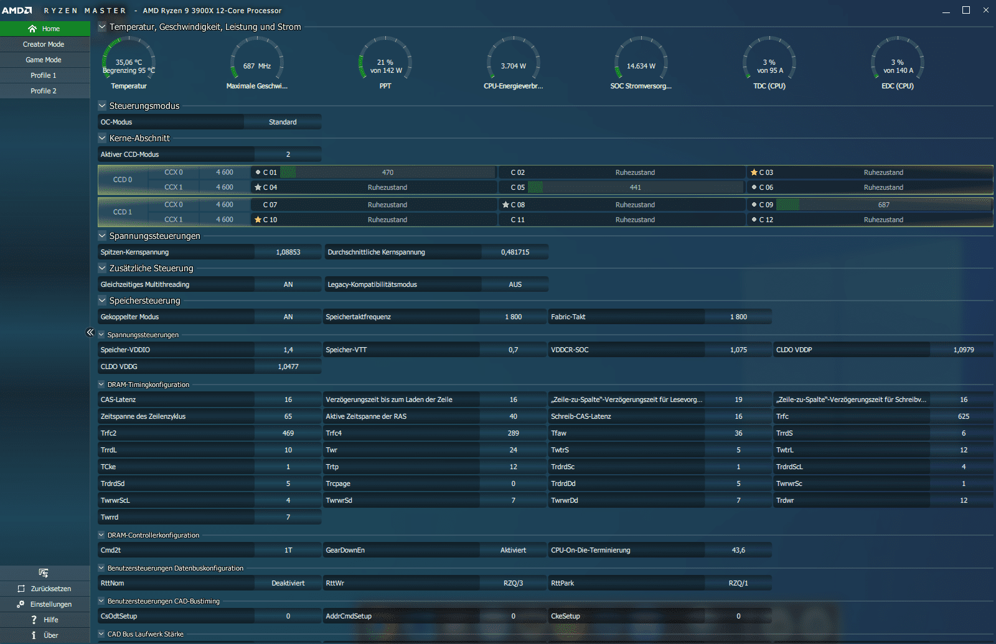Click the OC-Modus value Standard

pyautogui.click(x=283, y=122)
